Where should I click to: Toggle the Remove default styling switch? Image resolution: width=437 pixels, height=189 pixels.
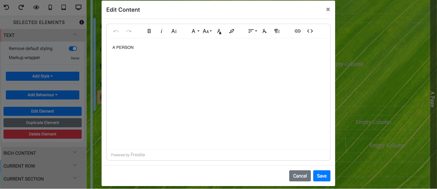tap(73, 49)
